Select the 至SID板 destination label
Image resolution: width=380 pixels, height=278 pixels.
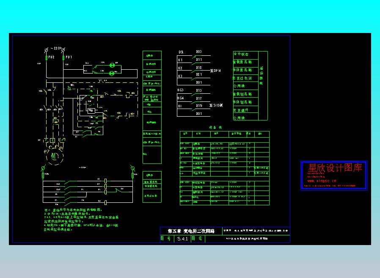216,105
